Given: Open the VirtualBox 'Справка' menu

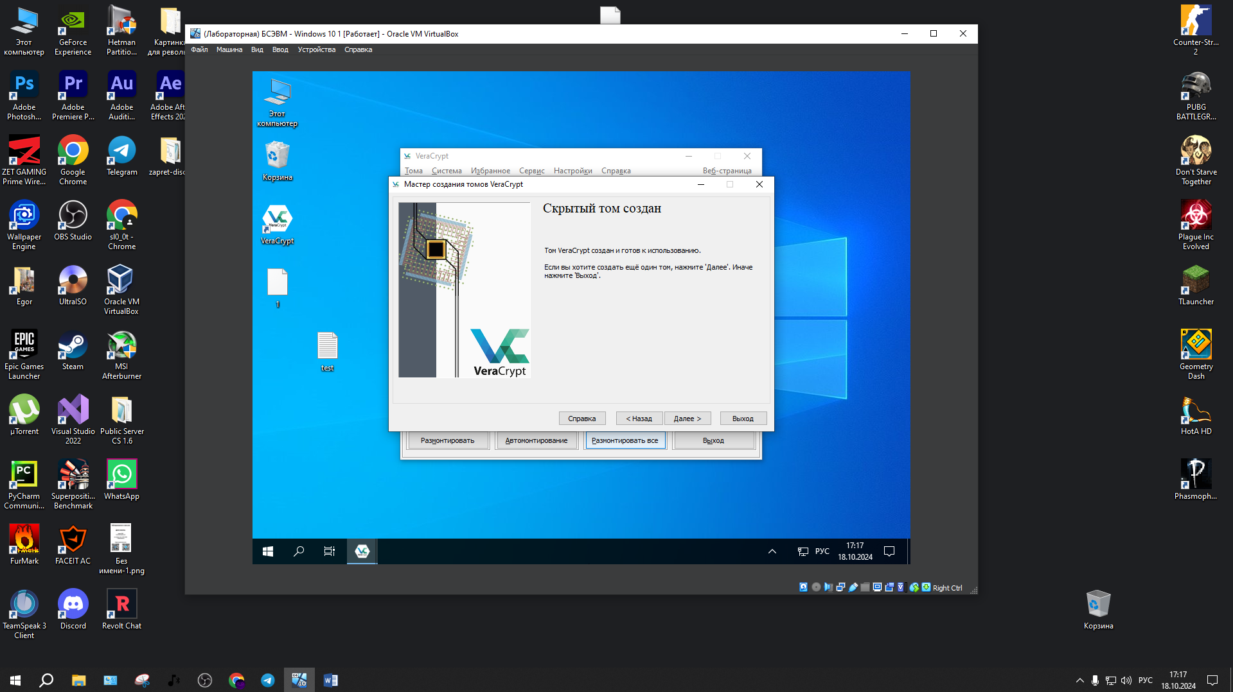Looking at the screenshot, I should tap(358, 49).
